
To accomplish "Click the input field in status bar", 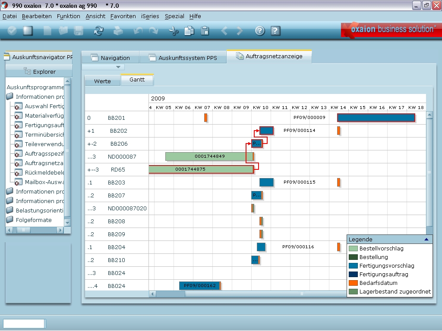I will tap(24, 324).
